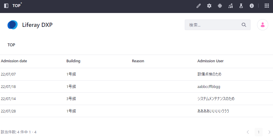
Task: Select the row dated 22/07/14
Action: (x=8, y=99)
